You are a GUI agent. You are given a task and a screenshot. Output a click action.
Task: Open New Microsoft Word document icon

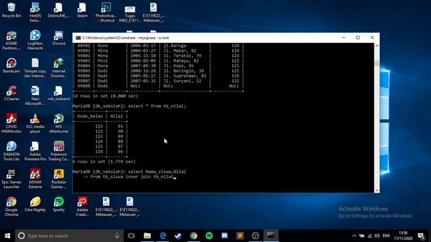[x=35, y=95]
